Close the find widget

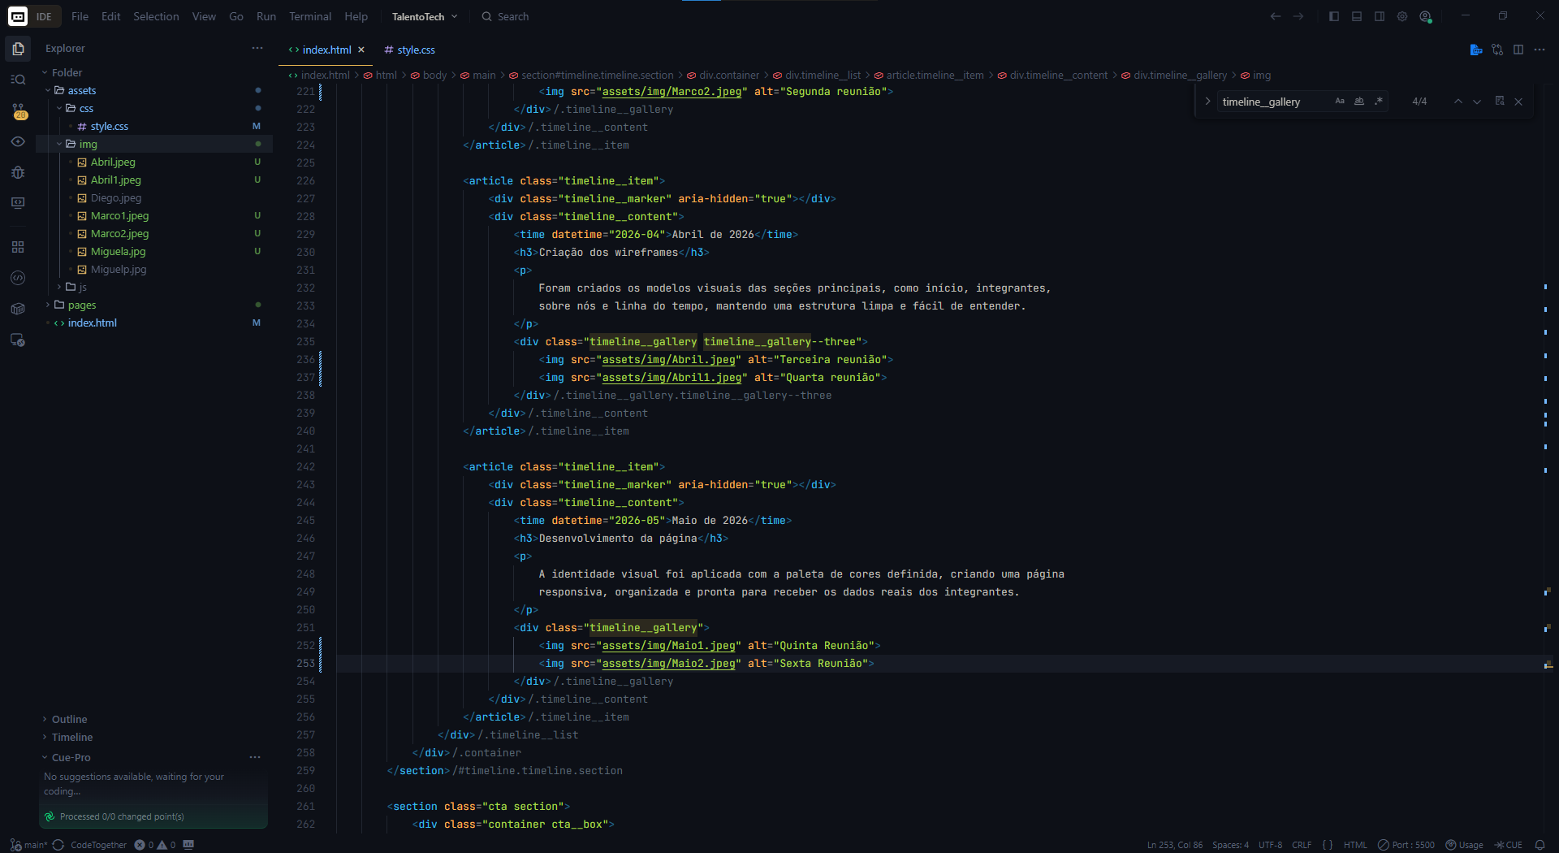click(x=1518, y=102)
